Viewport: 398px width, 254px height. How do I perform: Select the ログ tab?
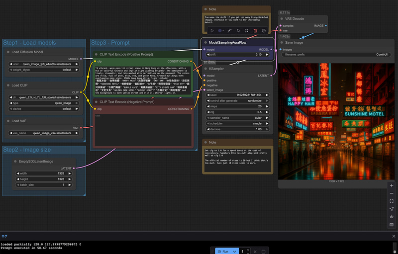pos(4,236)
